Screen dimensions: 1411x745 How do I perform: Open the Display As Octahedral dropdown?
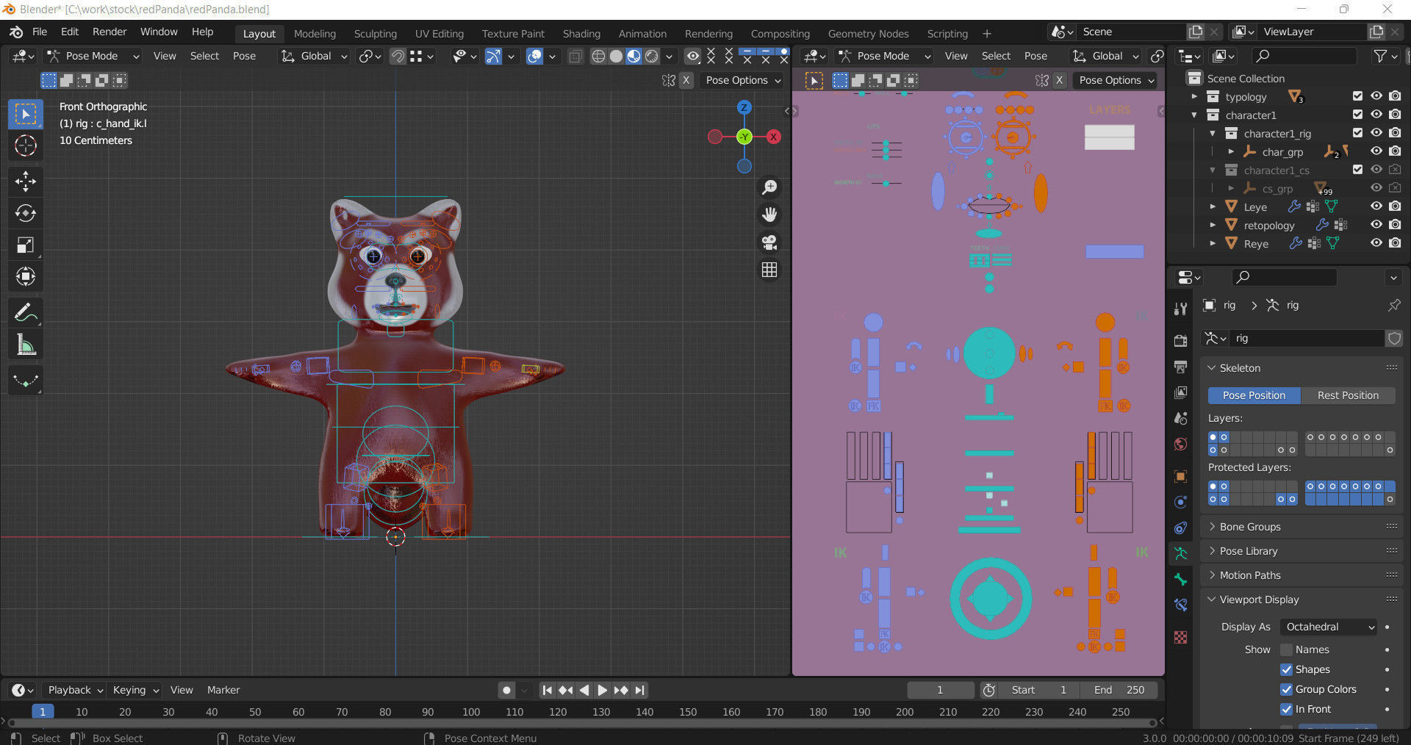click(x=1329, y=627)
